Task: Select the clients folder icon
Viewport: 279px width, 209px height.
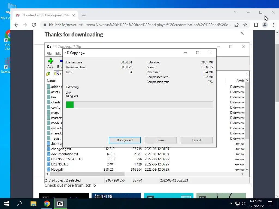Action: pos(48,102)
